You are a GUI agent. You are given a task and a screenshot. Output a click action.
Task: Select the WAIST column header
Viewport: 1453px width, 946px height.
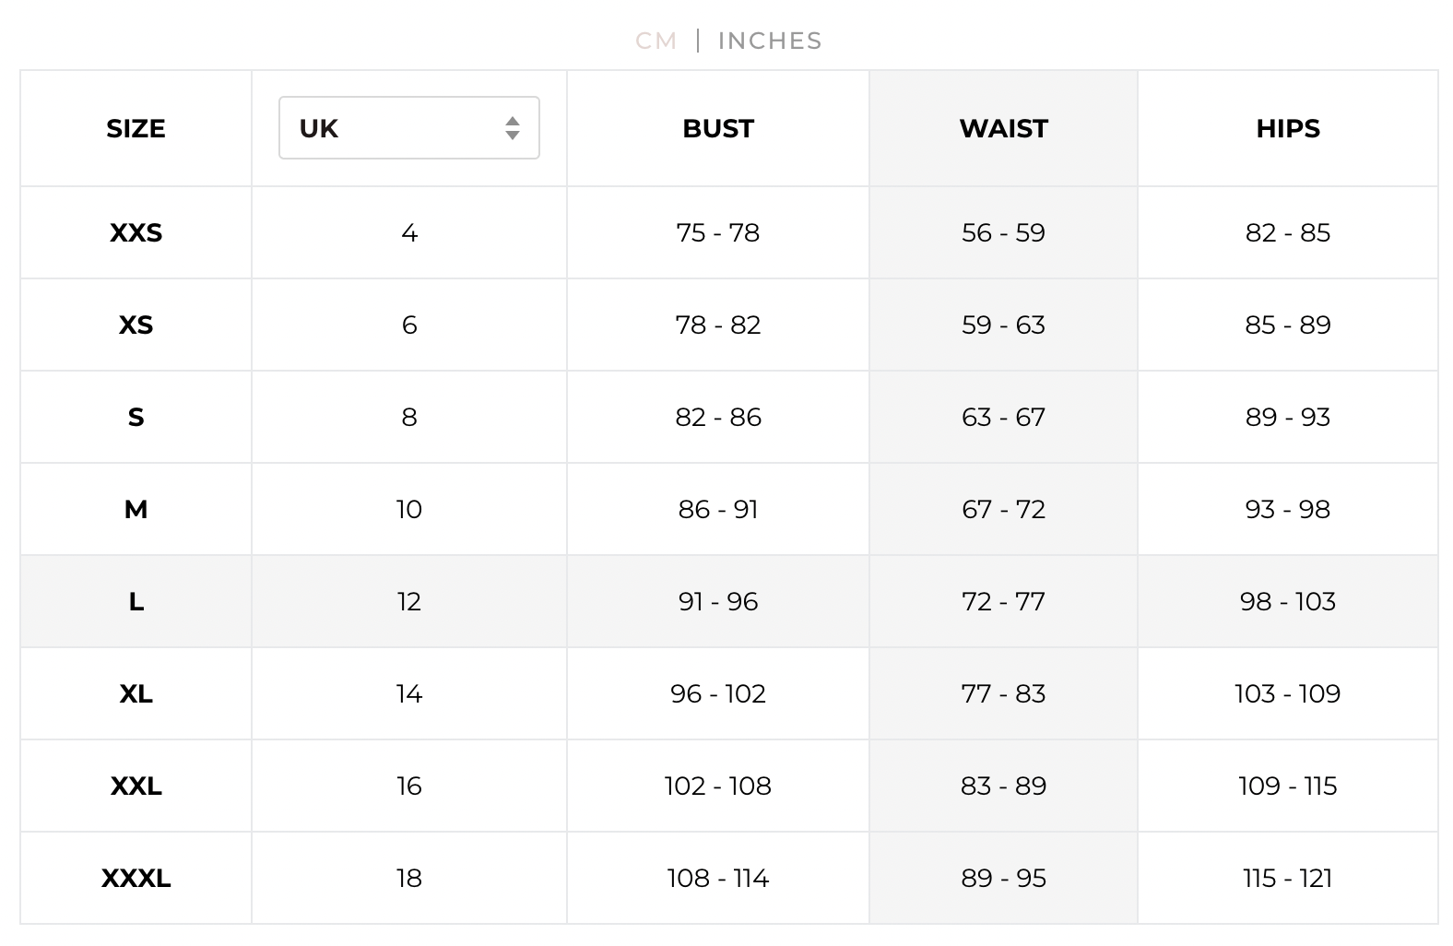(1003, 128)
